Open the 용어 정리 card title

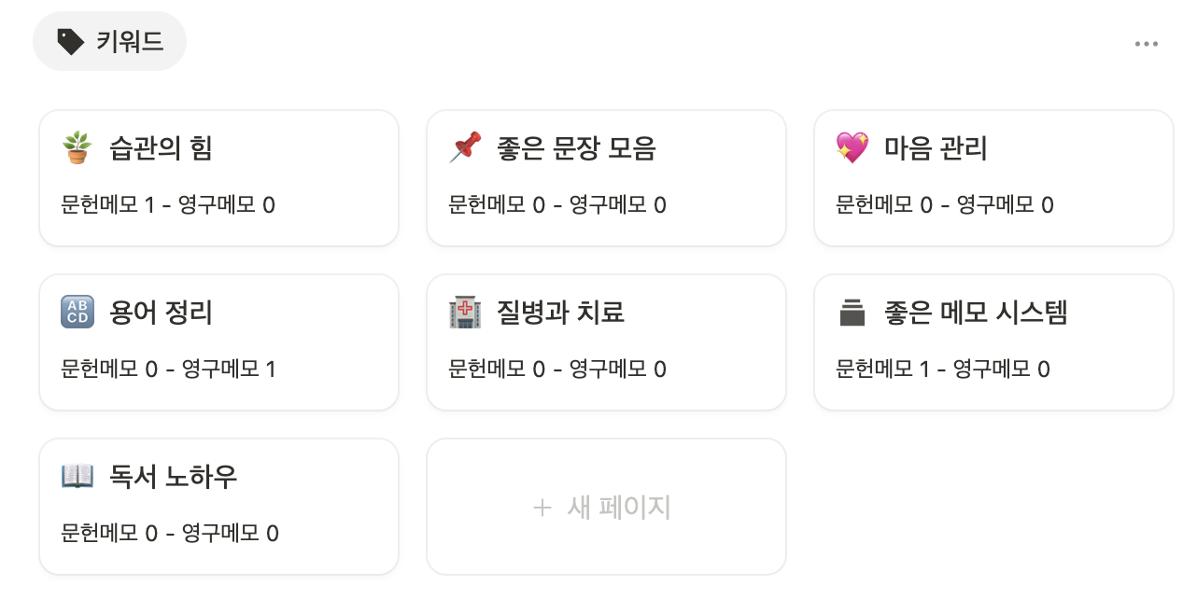[161, 313]
